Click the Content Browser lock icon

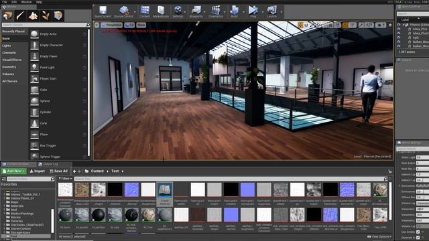(390, 171)
